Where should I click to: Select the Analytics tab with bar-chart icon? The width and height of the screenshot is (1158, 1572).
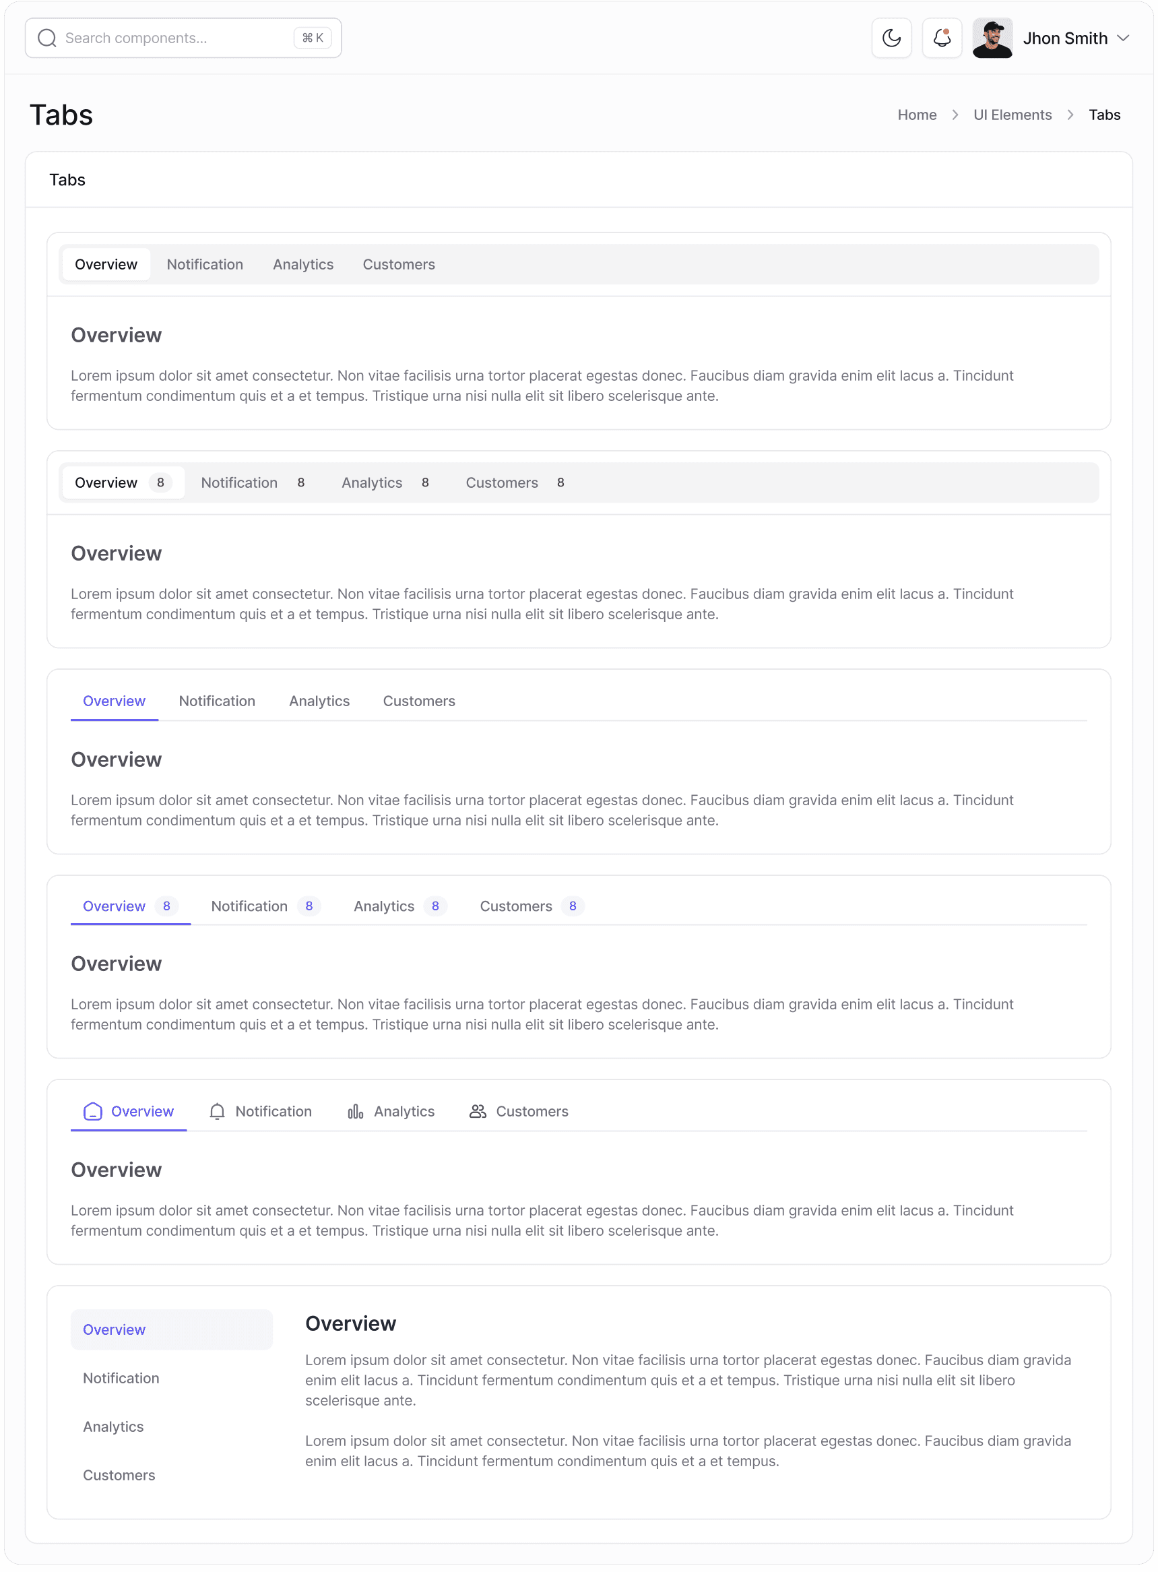pos(391,1111)
